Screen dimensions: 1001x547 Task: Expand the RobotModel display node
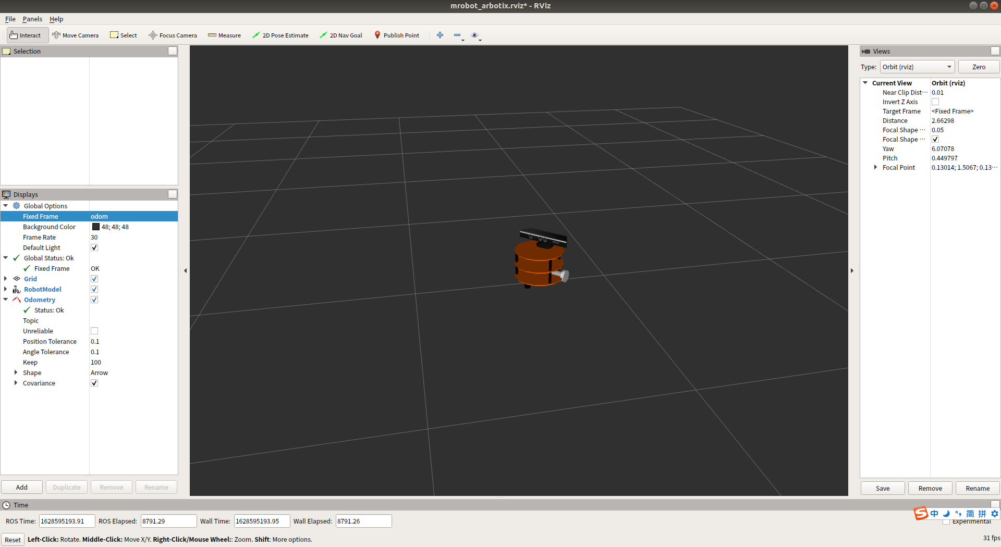6,289
